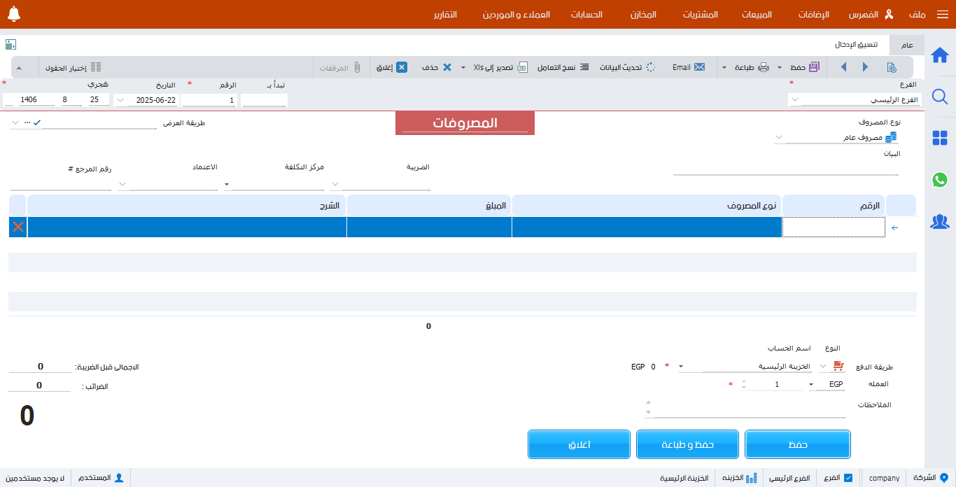Screen dimensions: 956x487
Task: Open the EGP currency dropdown
Action: coord(811,384)
